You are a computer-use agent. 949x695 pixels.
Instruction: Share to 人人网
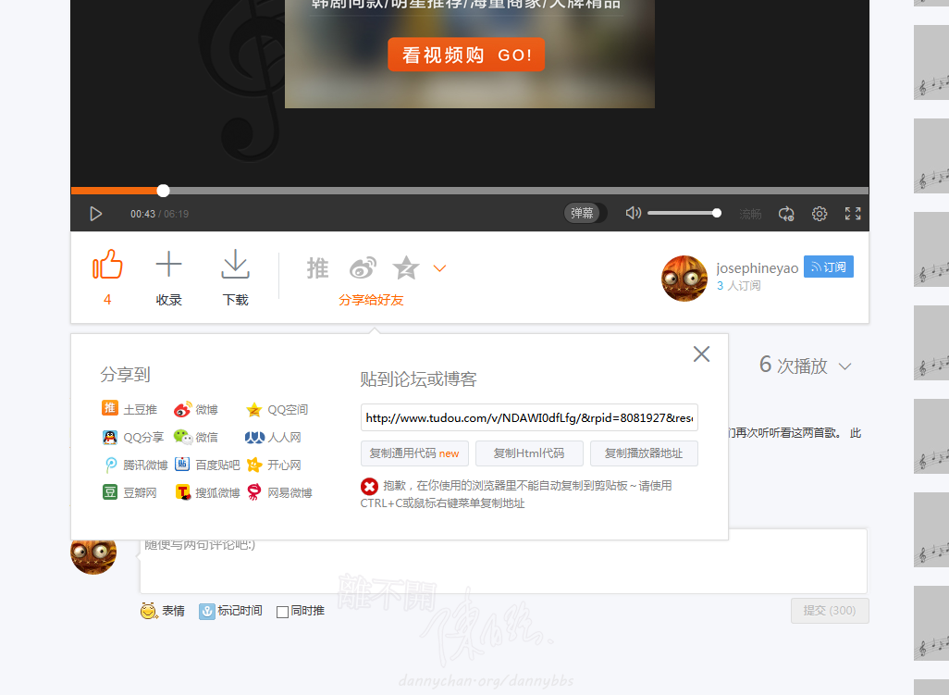point(273,437)
